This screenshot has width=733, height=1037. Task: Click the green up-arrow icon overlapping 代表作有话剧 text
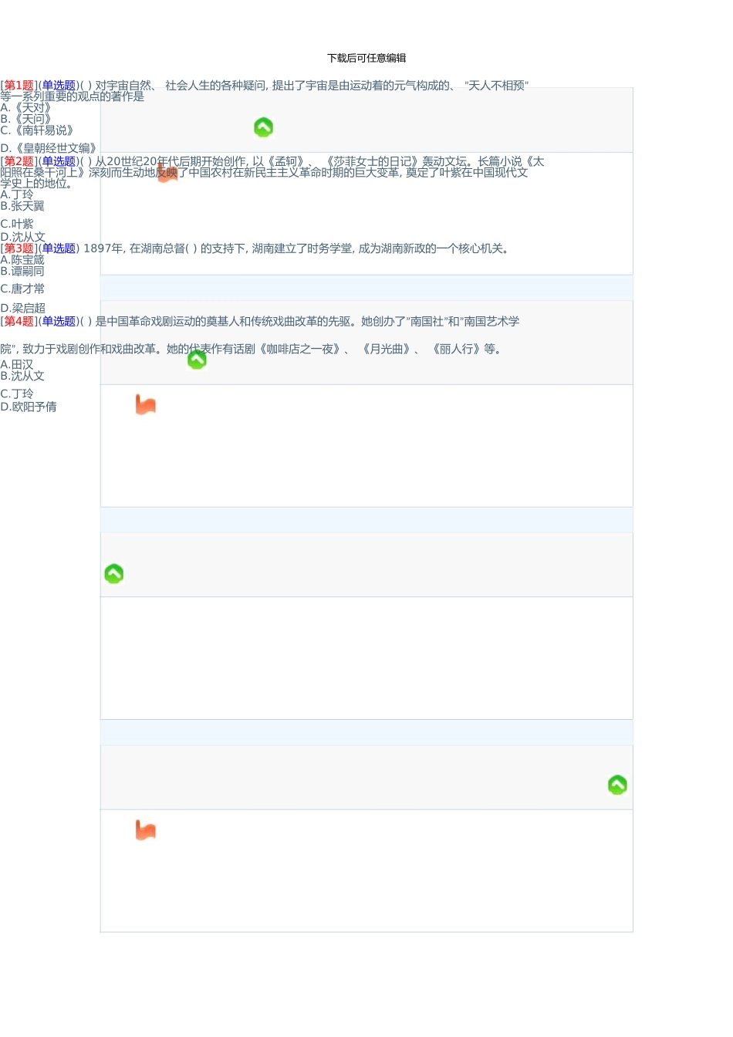(x=197, y=360)
